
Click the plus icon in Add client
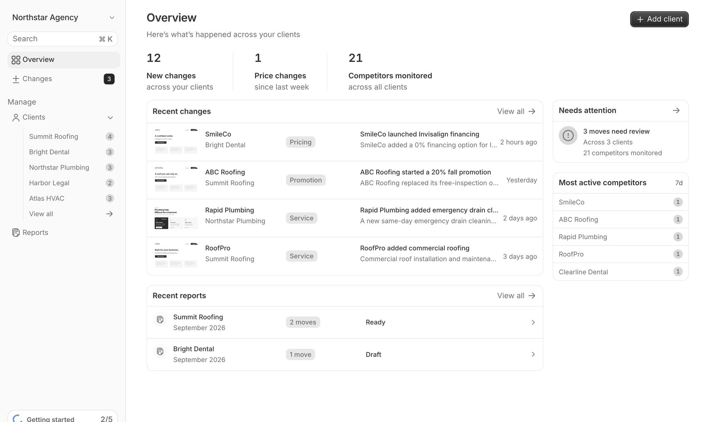coord(640,19)
